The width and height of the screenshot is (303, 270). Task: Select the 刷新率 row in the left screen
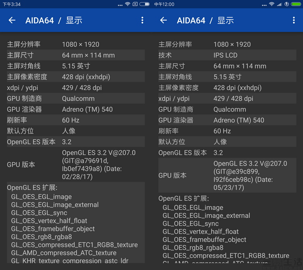pyautogui.click(x=76, y=120)
